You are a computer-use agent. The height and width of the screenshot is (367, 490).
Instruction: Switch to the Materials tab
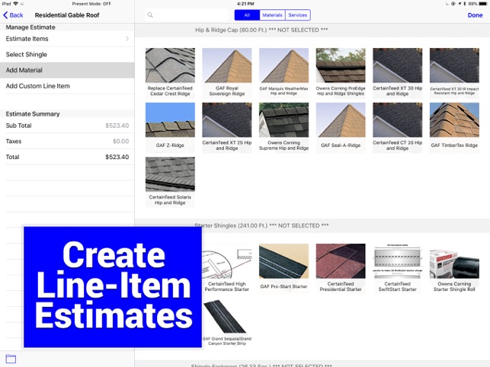tap(272, 15)
